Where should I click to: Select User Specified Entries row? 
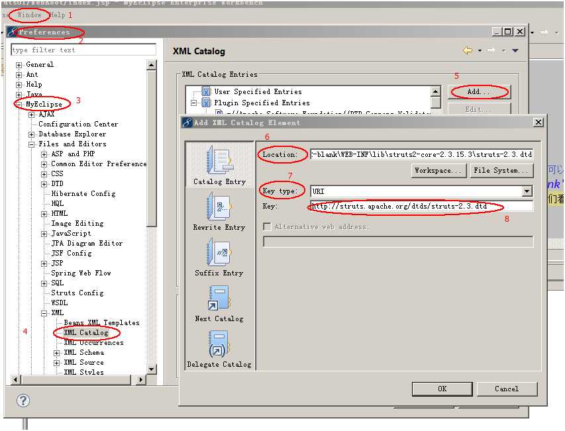[258, 91]
